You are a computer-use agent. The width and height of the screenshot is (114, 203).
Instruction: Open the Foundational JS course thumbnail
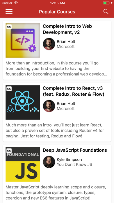(23, 164)
